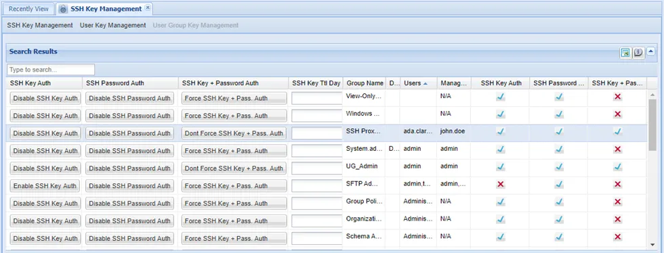
Task: Click SSH Key + Pass red X in View-Only row
Action: pos(617,97)
